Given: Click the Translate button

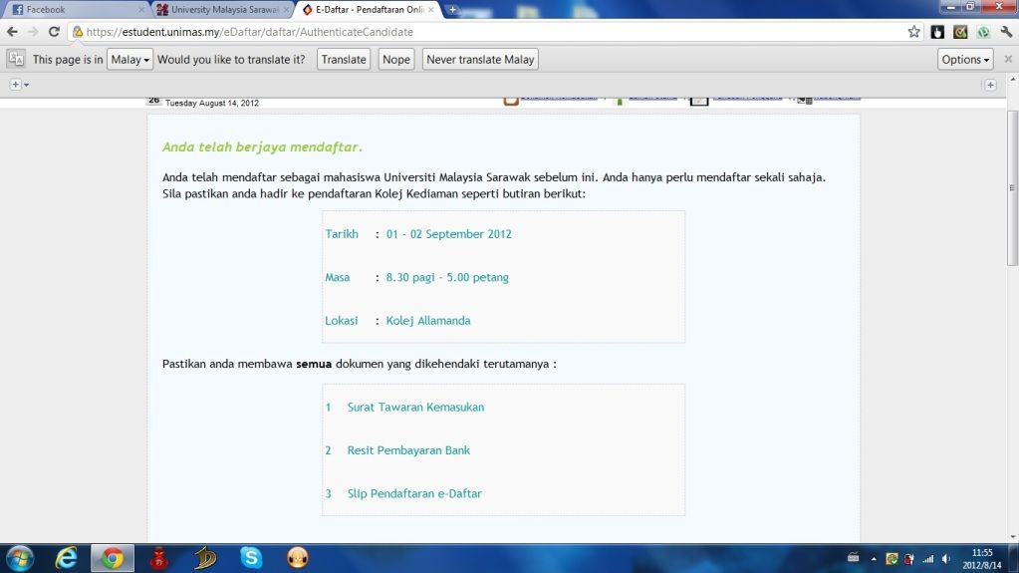Looking at the screenshot, I should click(x=344, y=60).
